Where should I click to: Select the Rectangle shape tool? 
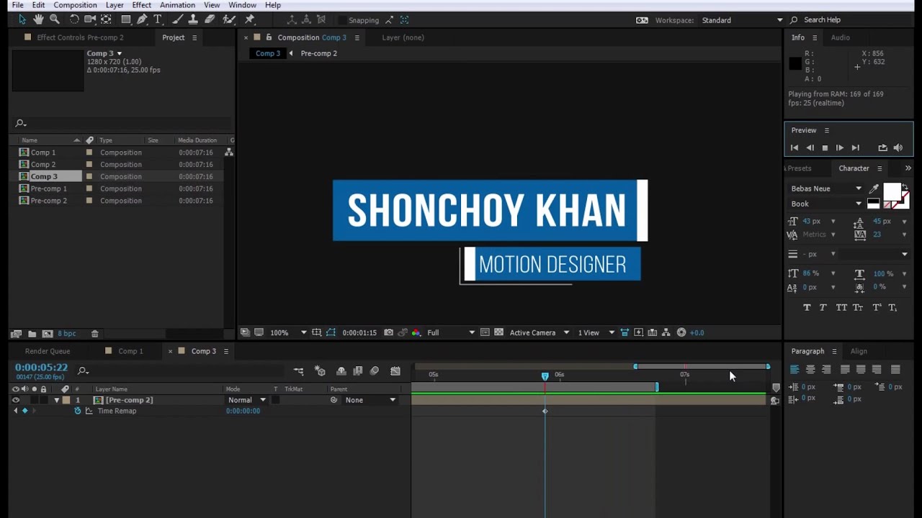point(126,19)
